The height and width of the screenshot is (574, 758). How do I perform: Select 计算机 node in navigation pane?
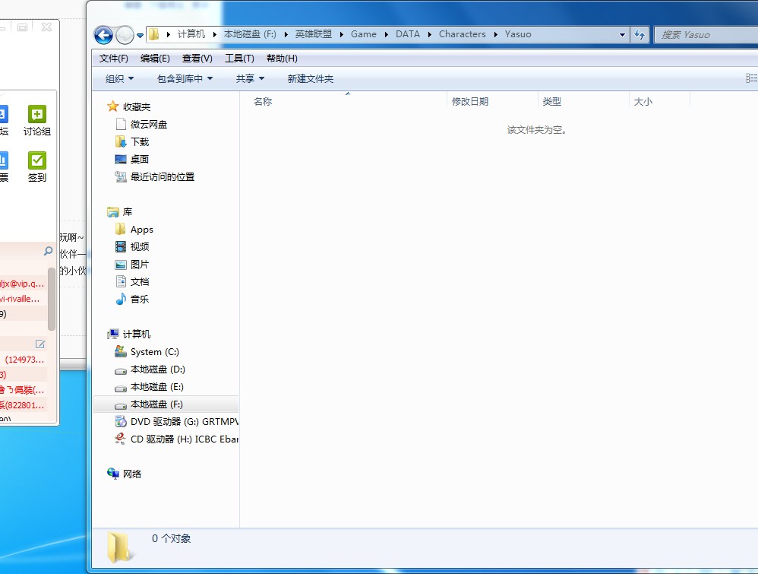tap(136, 334)
